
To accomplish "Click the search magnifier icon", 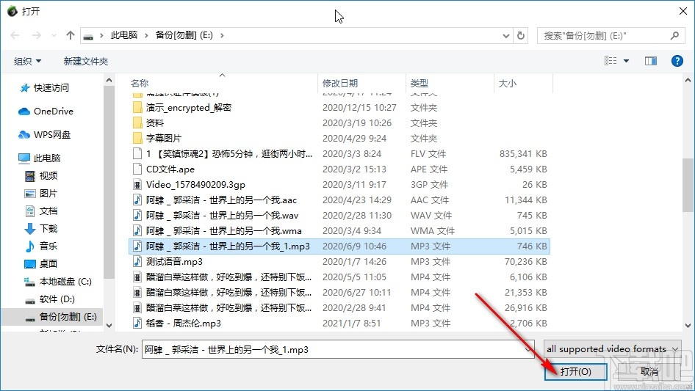I will (x=674, y=35).
